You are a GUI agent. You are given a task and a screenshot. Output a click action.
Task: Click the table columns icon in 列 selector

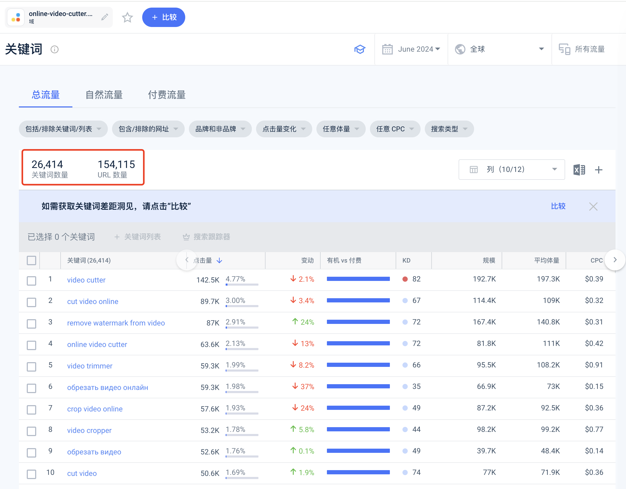(x=474, y=170)
